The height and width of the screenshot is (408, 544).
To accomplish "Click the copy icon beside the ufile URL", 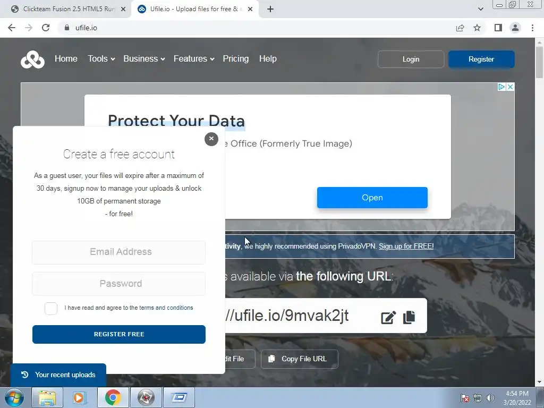I will pos(409,317).
